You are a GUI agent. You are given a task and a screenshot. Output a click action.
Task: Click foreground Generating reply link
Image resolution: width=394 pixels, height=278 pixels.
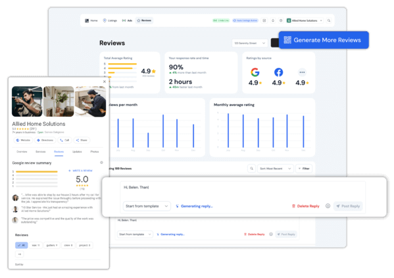pyautogui.click(x=194, y=206)
